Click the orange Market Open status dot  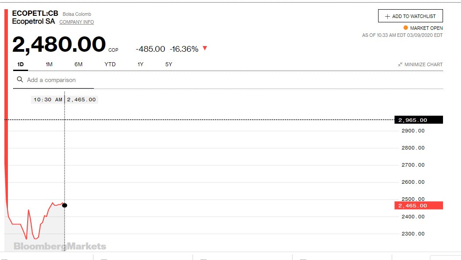pyautogui.click(x=405, y=28)
